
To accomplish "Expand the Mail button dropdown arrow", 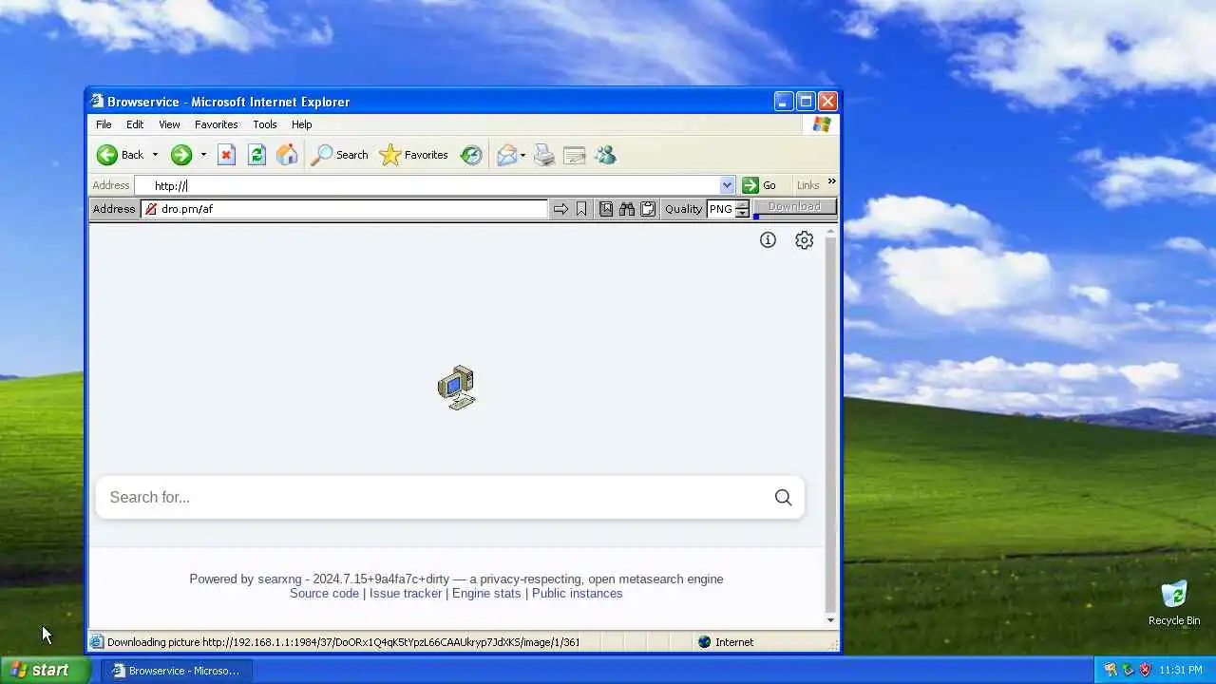I will click(x=522, y=155).
